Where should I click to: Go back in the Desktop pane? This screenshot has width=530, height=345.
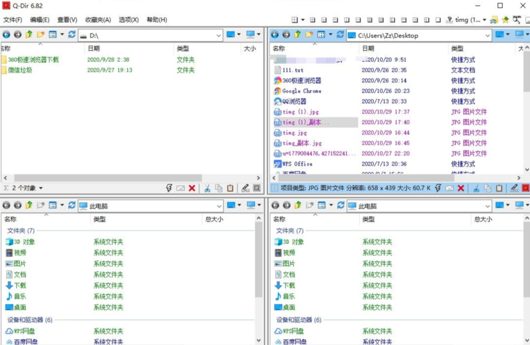click(275, 35)
